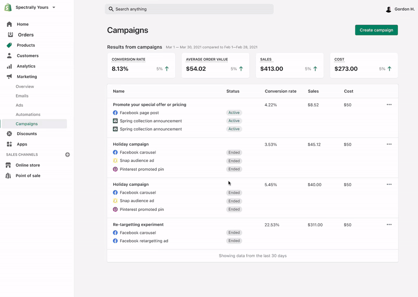Screen dimensions: 418x297
Task: Click Gordon H. profile avatar
Action: point(389,9)
